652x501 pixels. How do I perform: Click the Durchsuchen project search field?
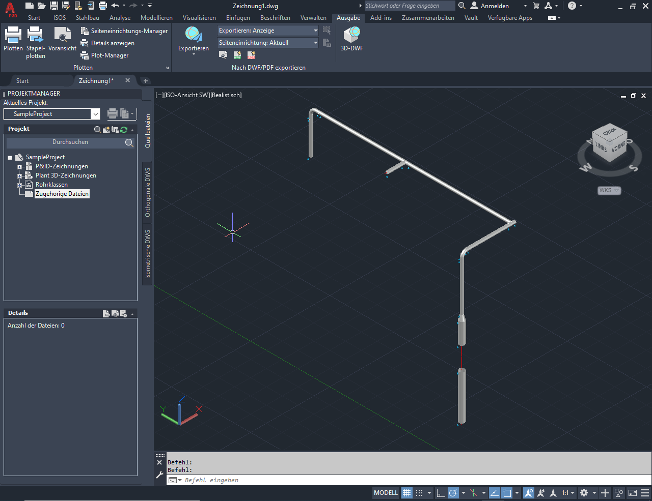pos(70,142)
